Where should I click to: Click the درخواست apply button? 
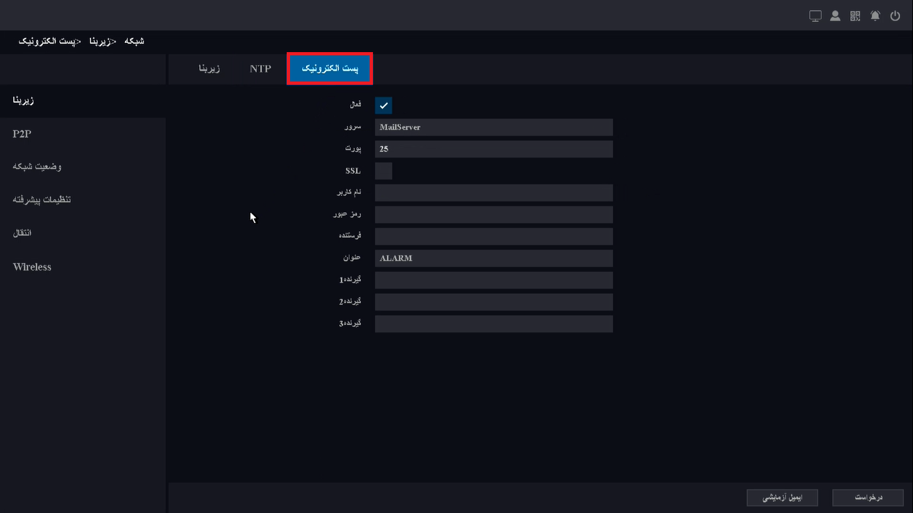[869, 498]
